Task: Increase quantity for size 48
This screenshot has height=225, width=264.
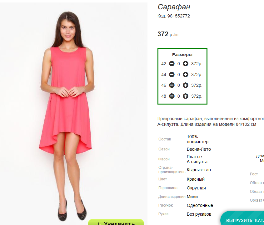Action: [x=186, y=96]
